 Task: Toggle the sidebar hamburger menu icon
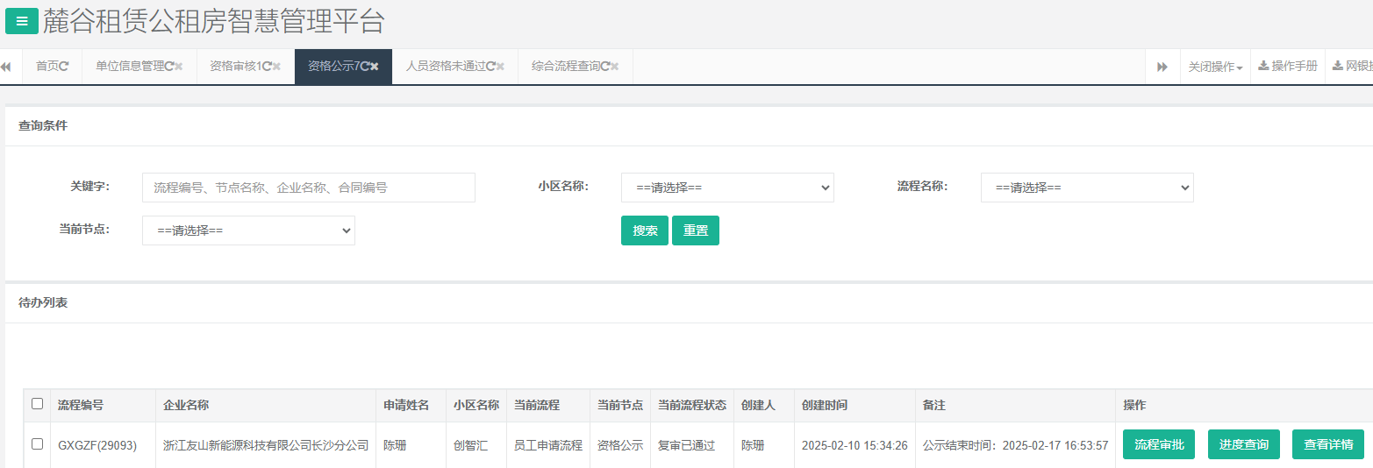[x=22, y=21]
